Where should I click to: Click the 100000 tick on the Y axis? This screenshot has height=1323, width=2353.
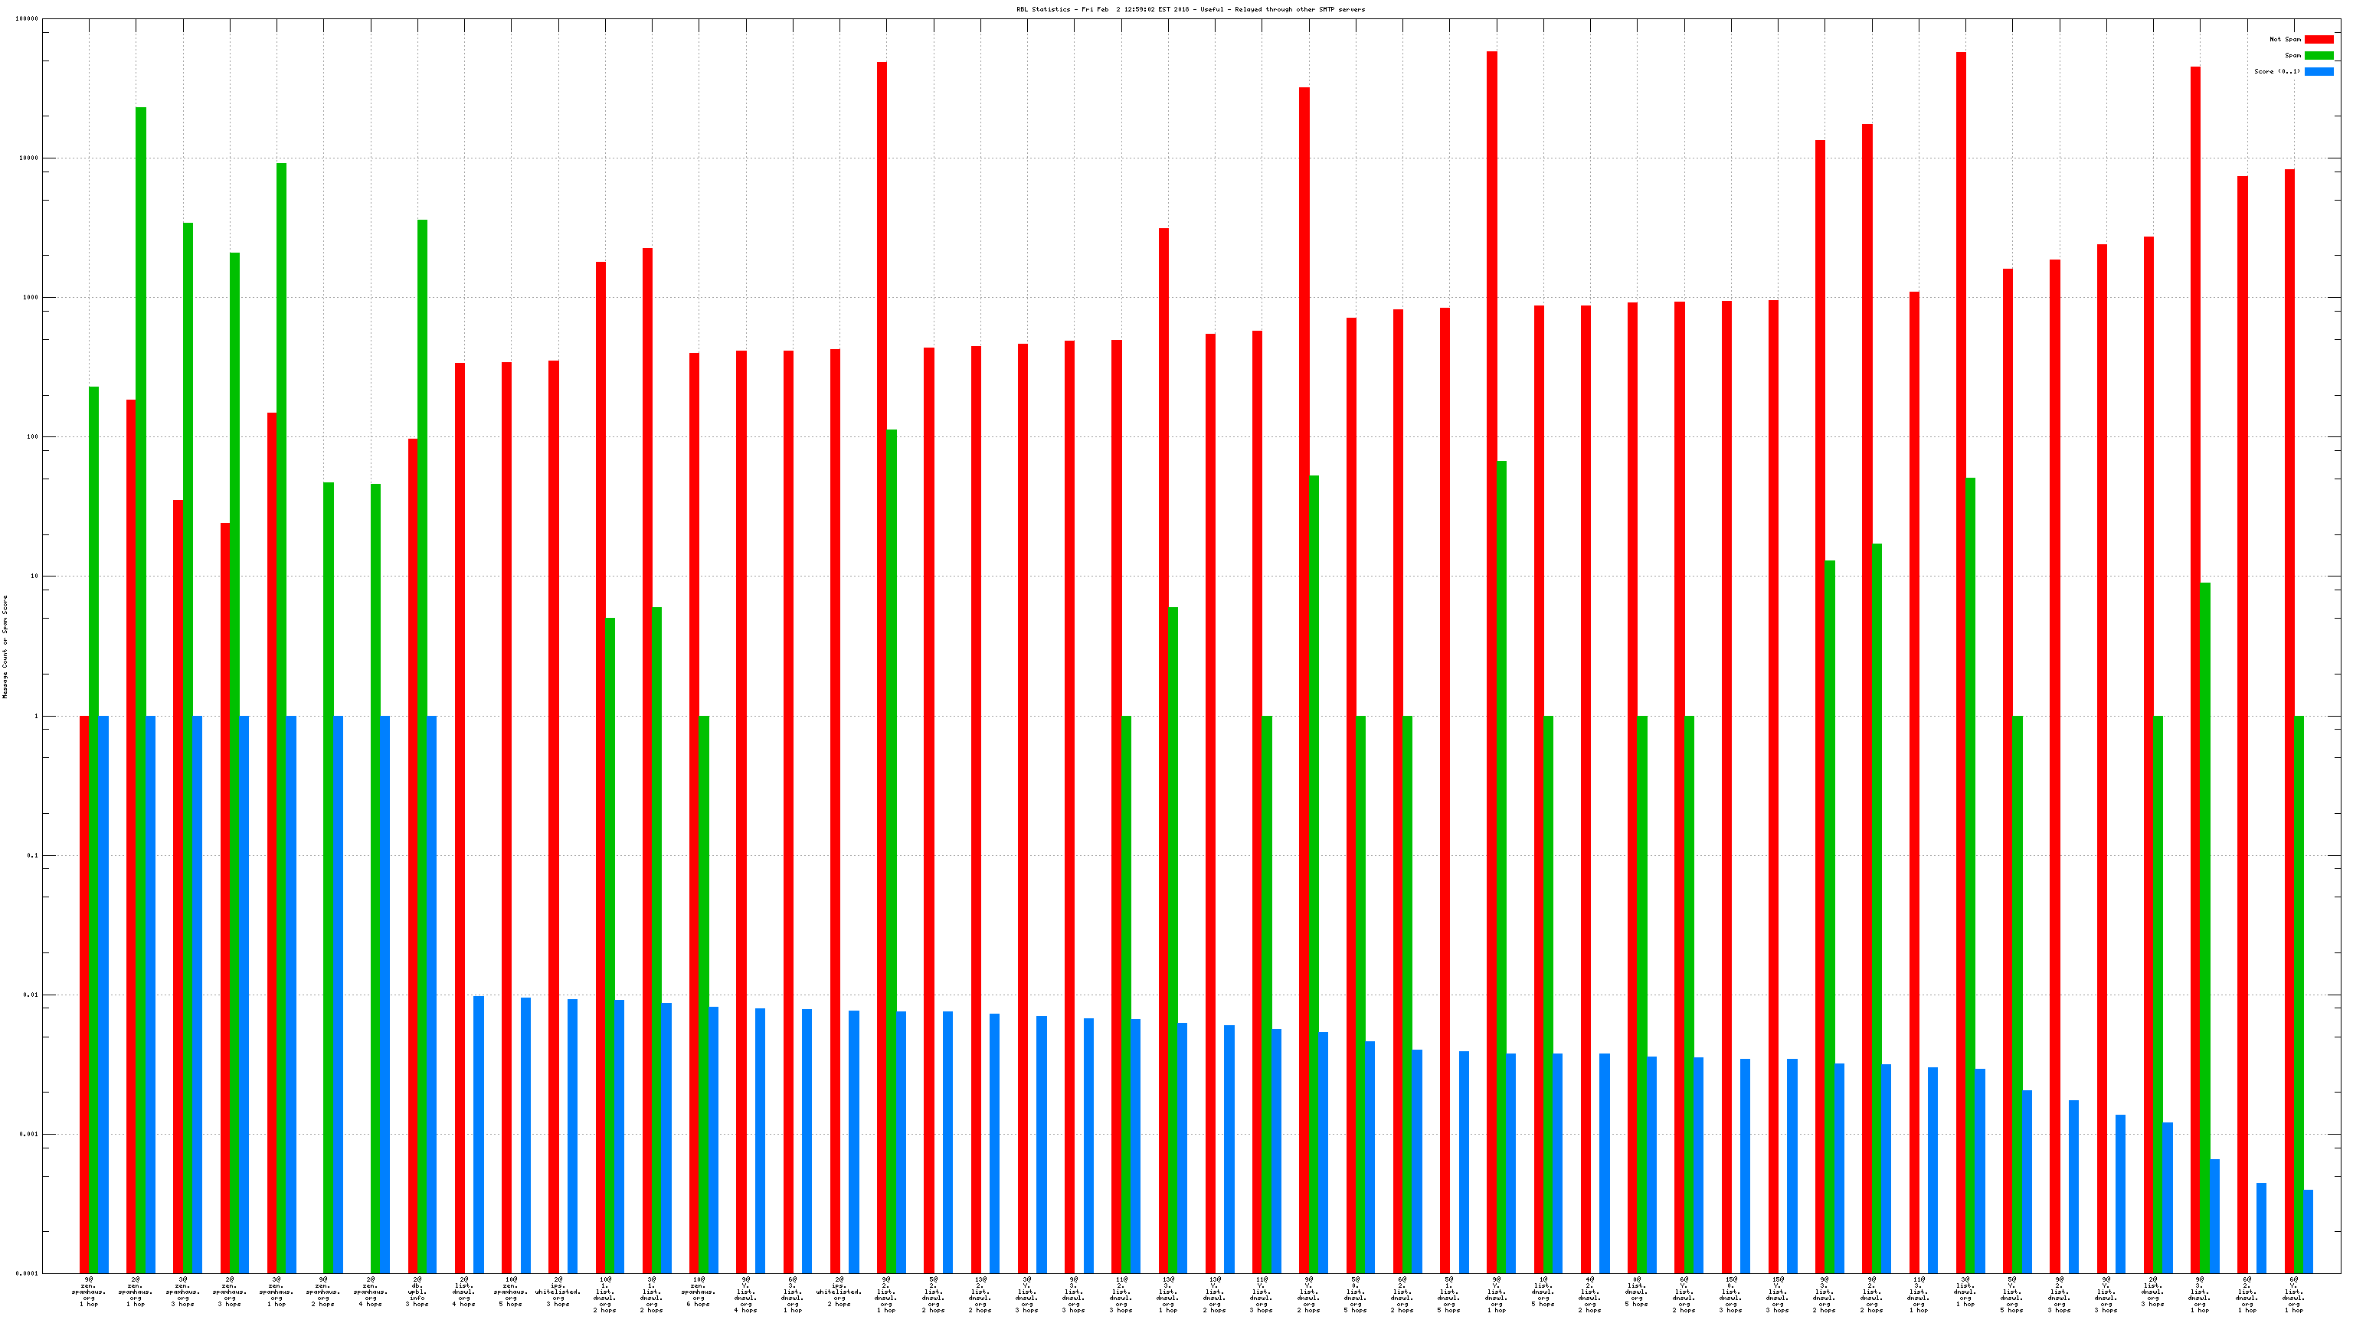(28, 18)
